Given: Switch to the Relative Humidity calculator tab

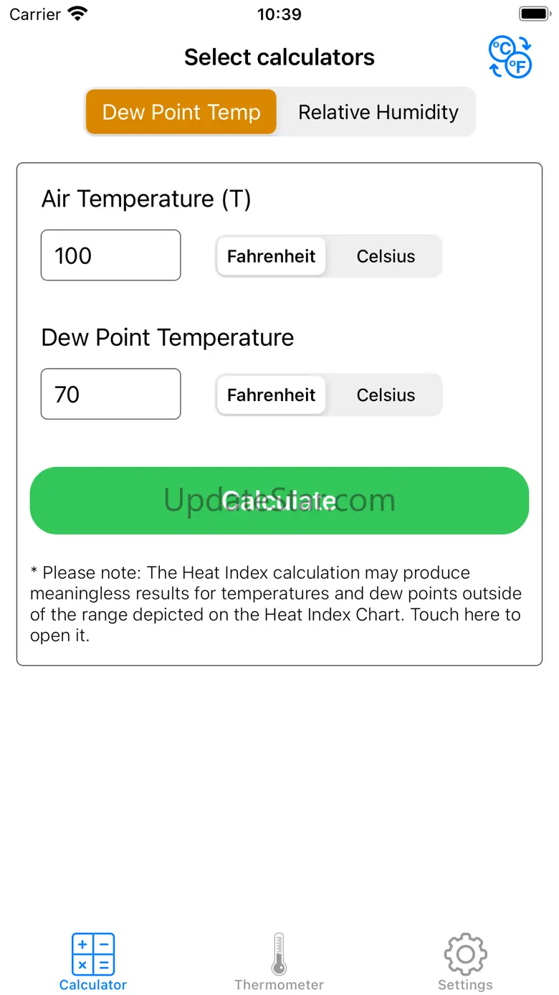Looking at the screenshot, I should click(x=378, y=112).
